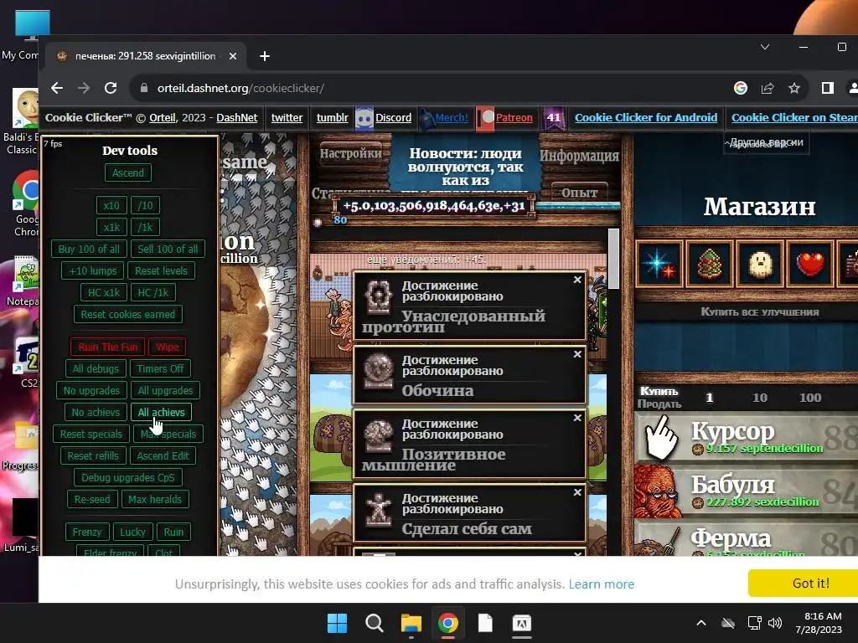Show hidden system tray icons
The height and width of the screenshot is (643, 858).
(701, 623)
